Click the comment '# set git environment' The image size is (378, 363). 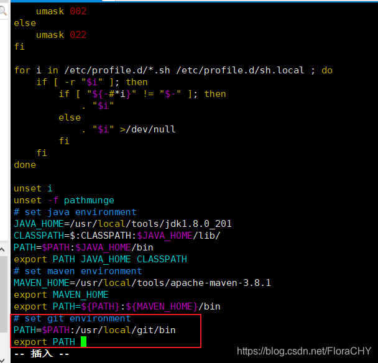pyautogui.click(x=72, y=318)
